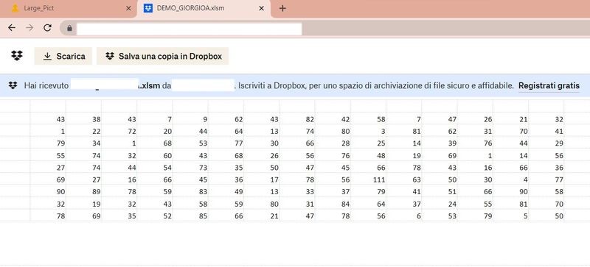Open the Registrati gratis link
This screenshot has width=590, height=267.
click(x=549, y=85)
